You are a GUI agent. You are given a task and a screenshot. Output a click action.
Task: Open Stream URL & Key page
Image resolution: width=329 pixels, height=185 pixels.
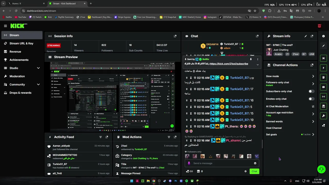coord(22,43)
